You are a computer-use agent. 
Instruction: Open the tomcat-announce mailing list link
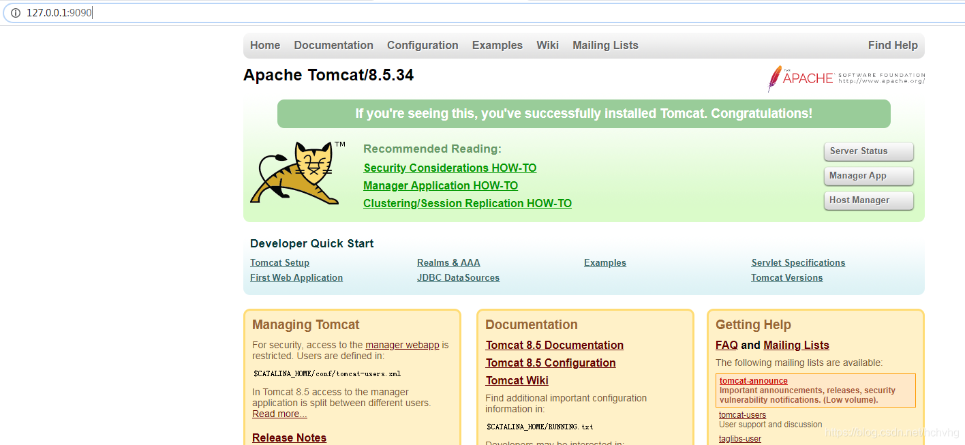(x=754, y=381)
